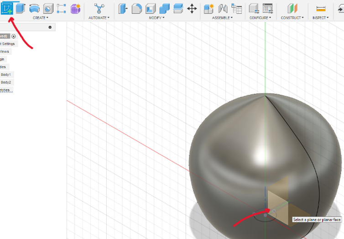Expand the CREATE dropdown menu

[x=40, y=18]
